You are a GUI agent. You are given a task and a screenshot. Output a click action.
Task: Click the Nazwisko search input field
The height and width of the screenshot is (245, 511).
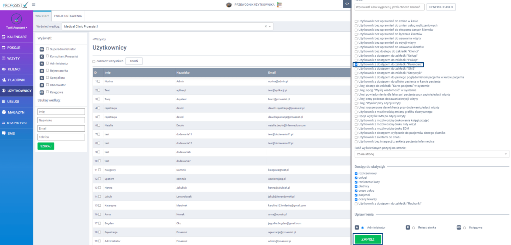(54, 120)
